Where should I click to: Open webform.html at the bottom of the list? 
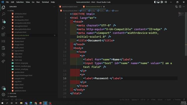20,91
